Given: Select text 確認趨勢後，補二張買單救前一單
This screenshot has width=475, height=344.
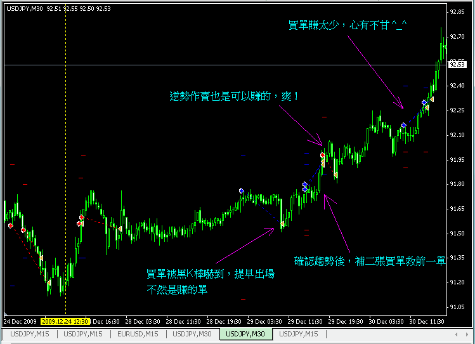Looking at the screenshot, I should (x=370, y=261).
